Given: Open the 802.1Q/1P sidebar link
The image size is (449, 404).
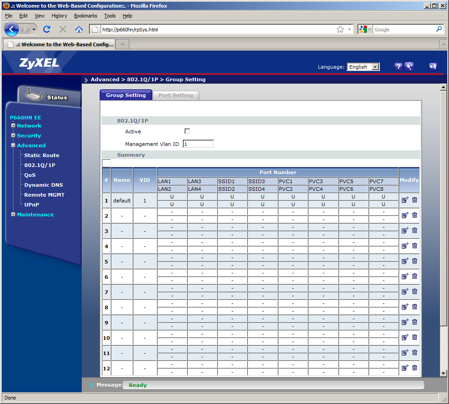Looking at the screenshot, I should [x=40, y=165].
